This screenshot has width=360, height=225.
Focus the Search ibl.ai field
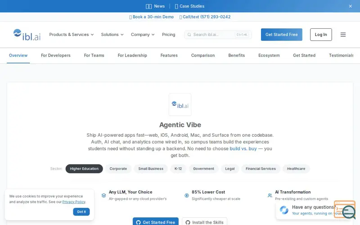click(218, 35)
